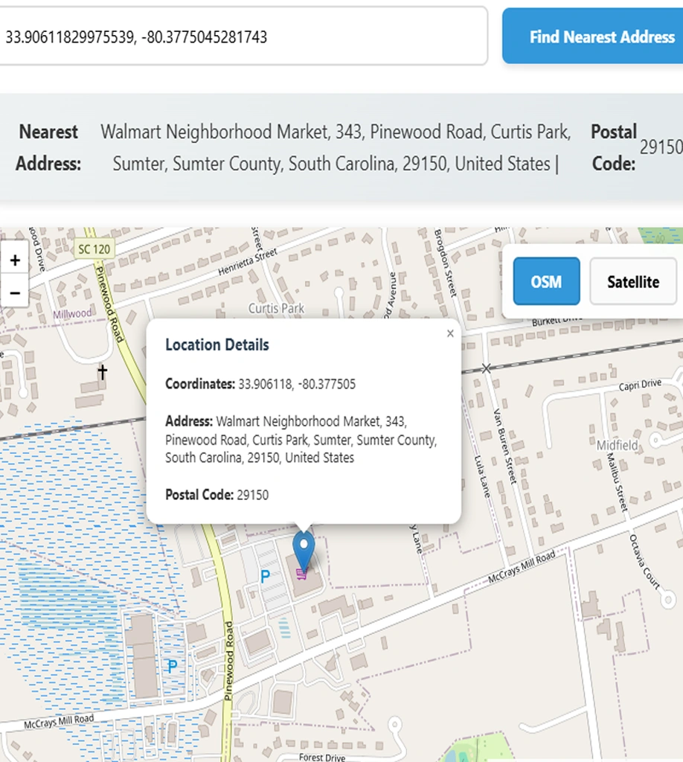Click the Millwood neighborhood label

72,313
